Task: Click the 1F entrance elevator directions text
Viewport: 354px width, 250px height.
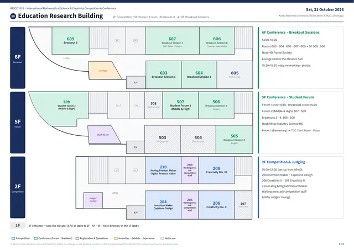Action: [x=84, y=226]
